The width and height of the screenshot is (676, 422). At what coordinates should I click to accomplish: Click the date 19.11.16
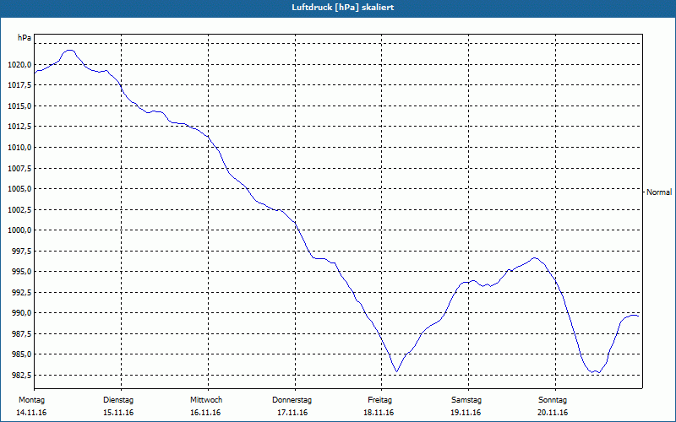click(x=466, y=413)
